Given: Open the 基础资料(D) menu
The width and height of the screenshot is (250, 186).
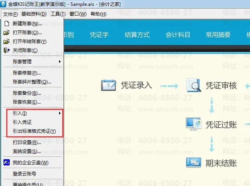Looking at the screenshot, I should point(34,14).
